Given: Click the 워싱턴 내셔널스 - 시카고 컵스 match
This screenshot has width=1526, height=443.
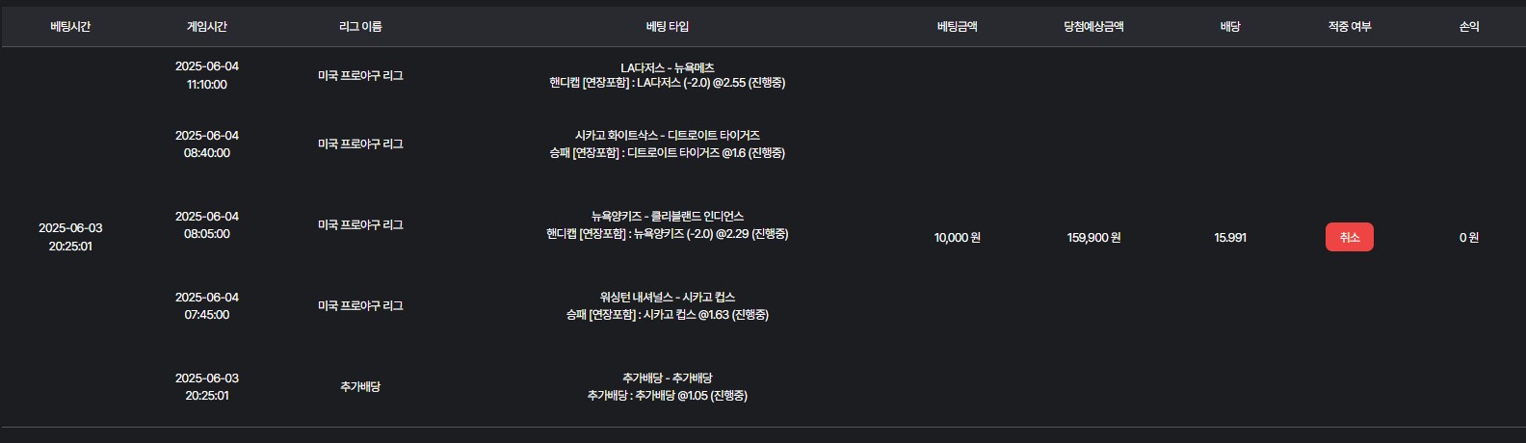Looking at the screenshot, I should (x=667, y=298).
